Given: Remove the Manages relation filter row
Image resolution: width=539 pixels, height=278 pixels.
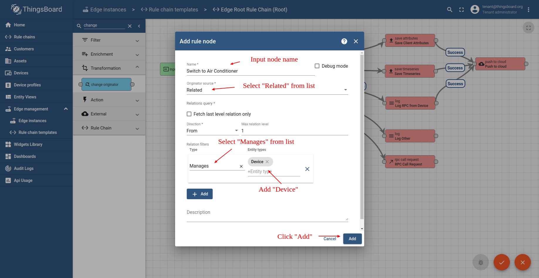Looking at the screenshot, I should click(307, 169).
